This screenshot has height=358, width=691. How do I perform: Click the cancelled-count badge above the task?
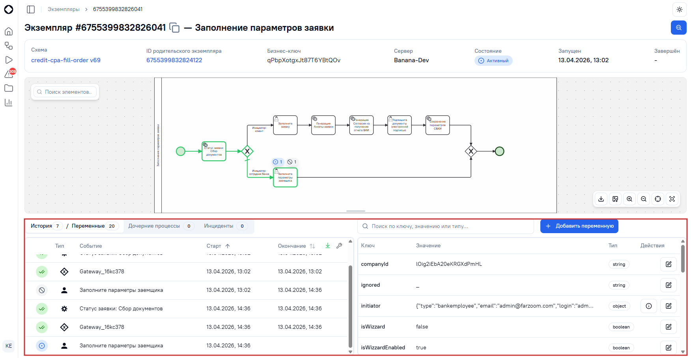(292, 162)
